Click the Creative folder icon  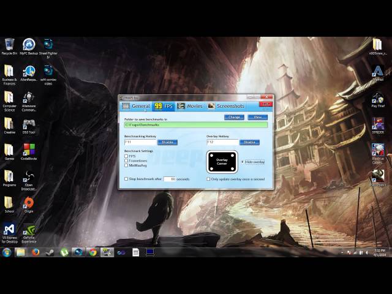(x=9, y=125)
